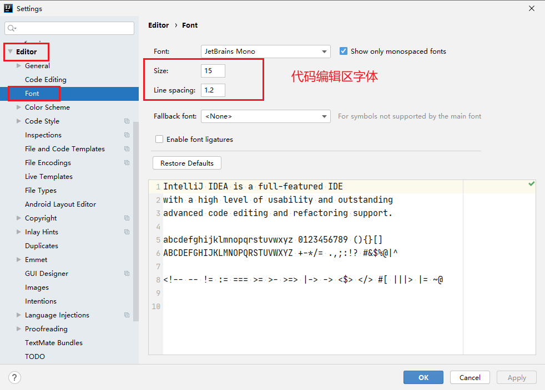Click the Apply button
Screen dimensions: 545x390
pos(517,377)
